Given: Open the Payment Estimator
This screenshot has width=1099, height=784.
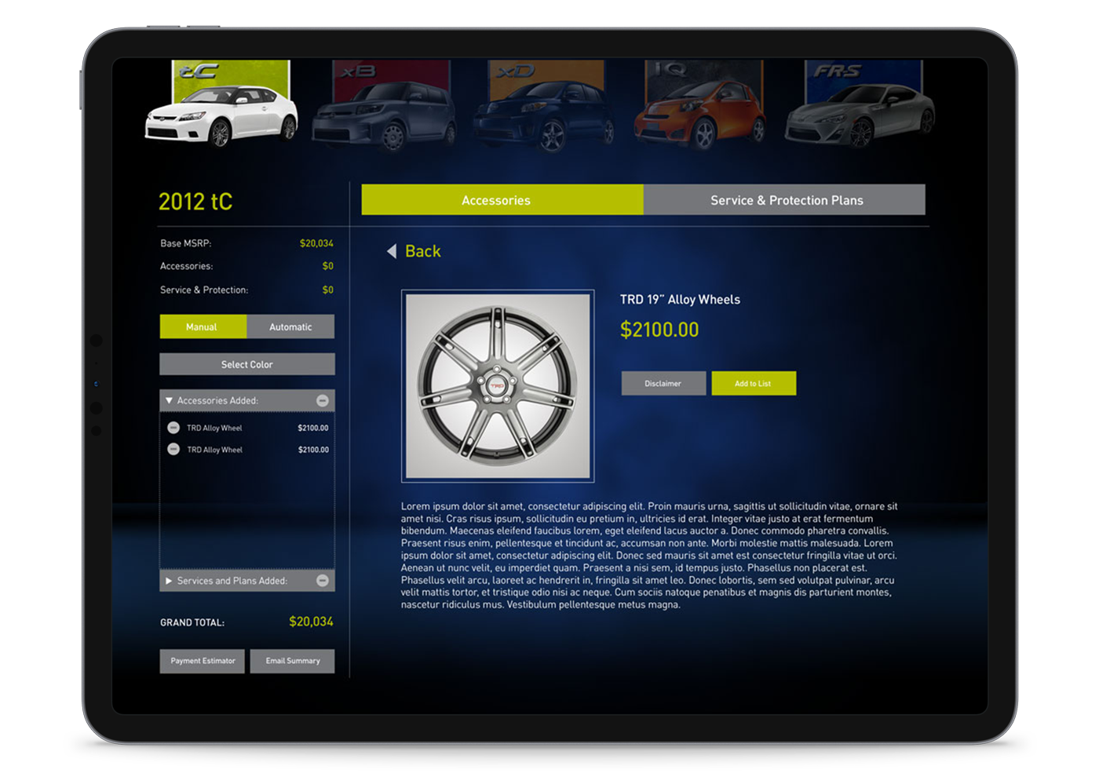Looking at the screenshot, I should click(x=203, y=661).
